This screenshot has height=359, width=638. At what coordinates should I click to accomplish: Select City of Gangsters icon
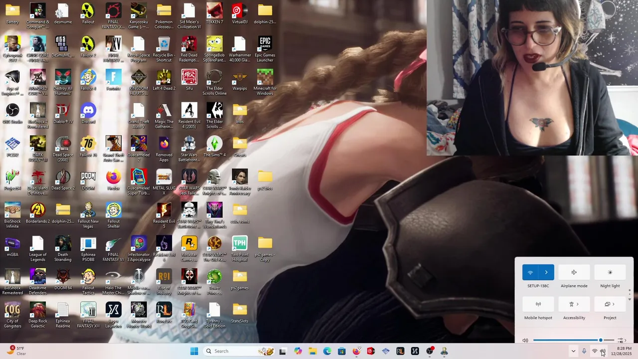[x=12, y=315]
